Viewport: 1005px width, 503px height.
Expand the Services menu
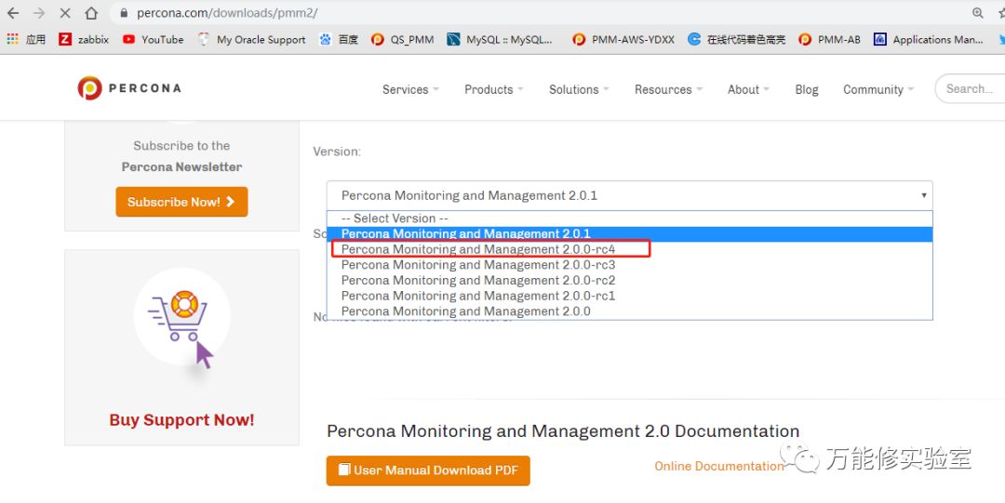pyautogui.click(x=410, y=89)
